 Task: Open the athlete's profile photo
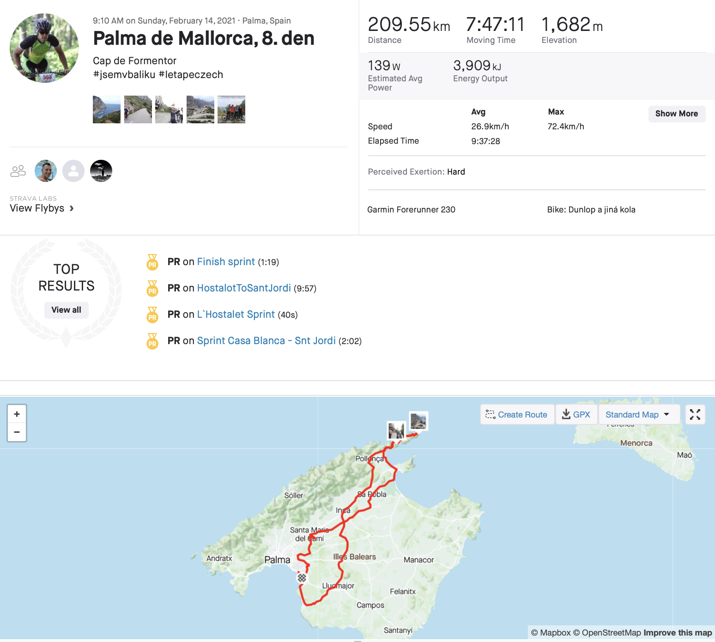(44, 48)
